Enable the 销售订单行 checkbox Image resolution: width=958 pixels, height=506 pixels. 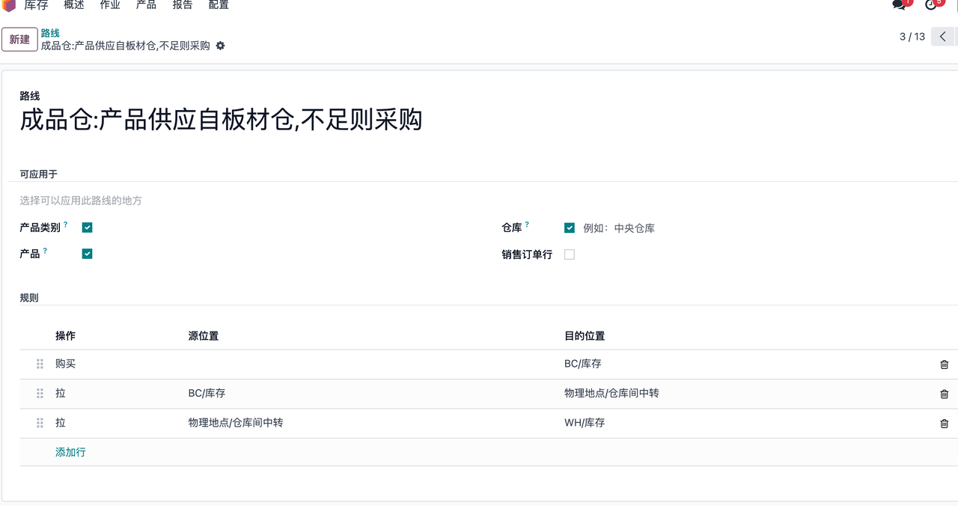point(570,254)
